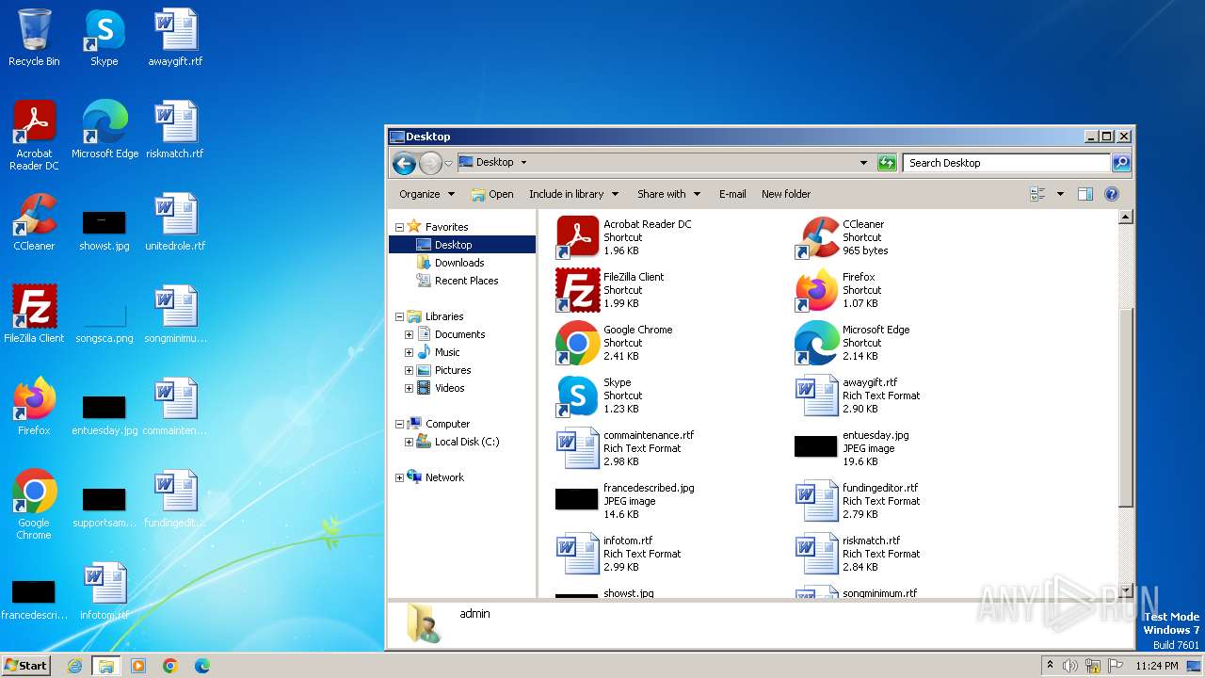Viewport: 1205px width, 678px height.
Task: Select entuesday.jpg desktop icon
Action: coord(104,414)
